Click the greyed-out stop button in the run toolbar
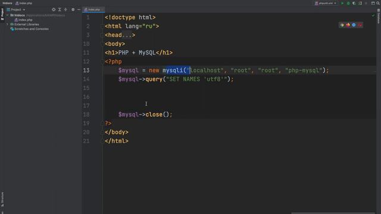Image resolution: width=381 pixels, height=214 pixels. click(366, 3)
